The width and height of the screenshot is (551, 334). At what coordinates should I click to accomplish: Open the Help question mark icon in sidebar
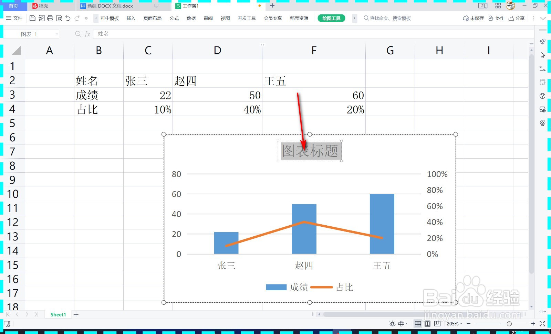tap(542, 96)
